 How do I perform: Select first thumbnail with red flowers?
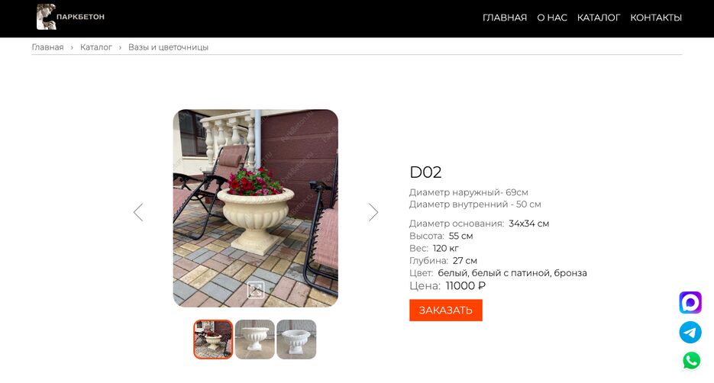tap(213, 340)
